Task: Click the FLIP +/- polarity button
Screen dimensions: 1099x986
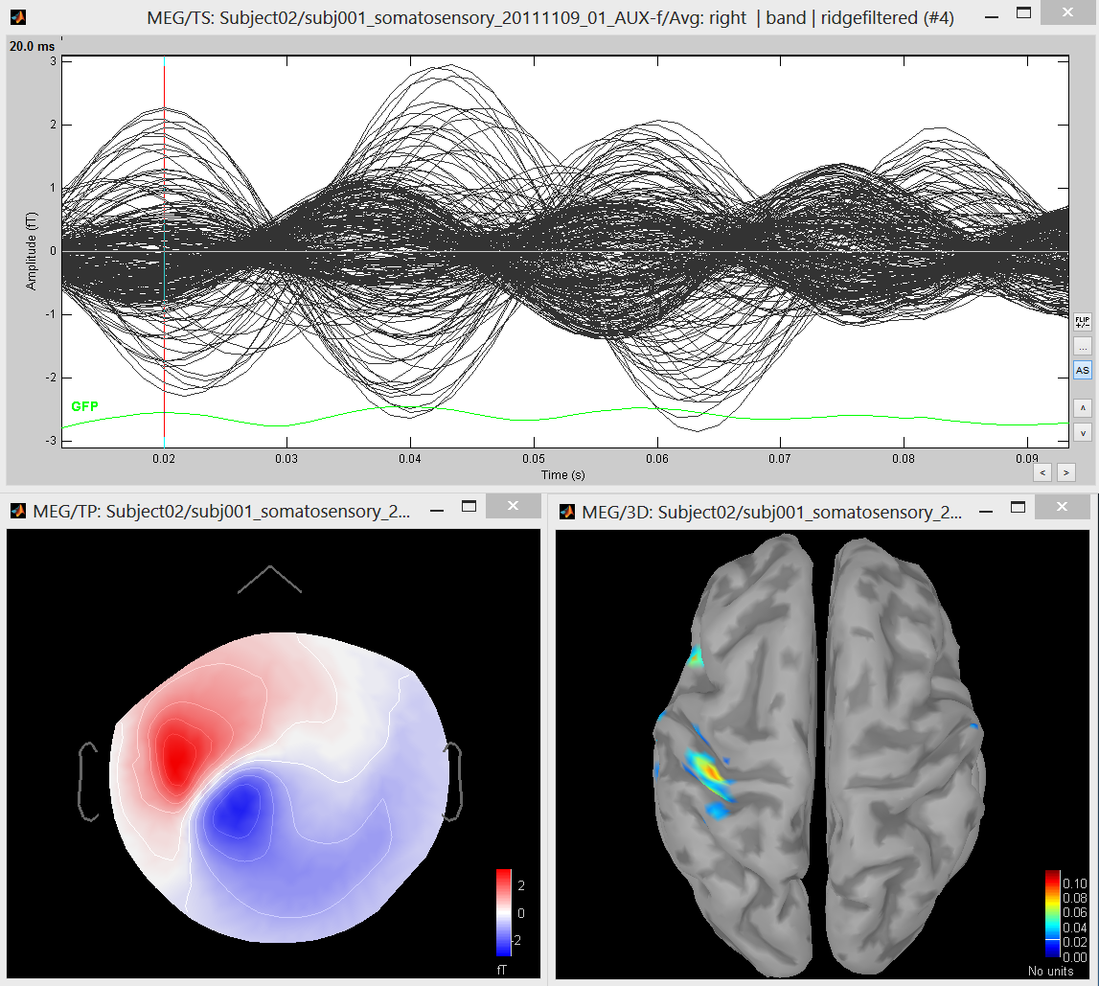Action: [x=1082, y=322]
